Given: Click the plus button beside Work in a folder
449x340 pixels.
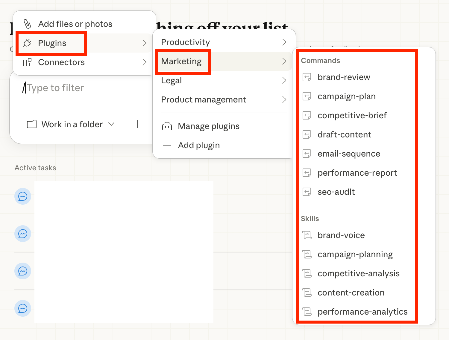Looking at the screenshot, I should click(138, 124).
